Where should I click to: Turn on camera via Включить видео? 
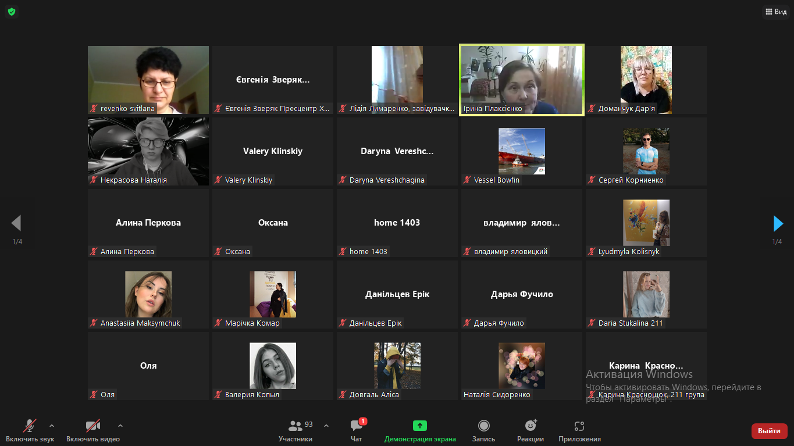coord(93,430)
